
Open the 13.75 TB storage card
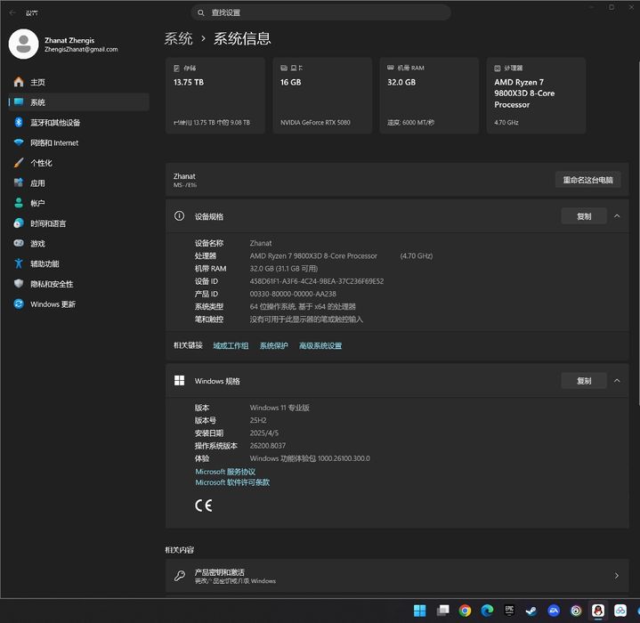click(215, 95)
